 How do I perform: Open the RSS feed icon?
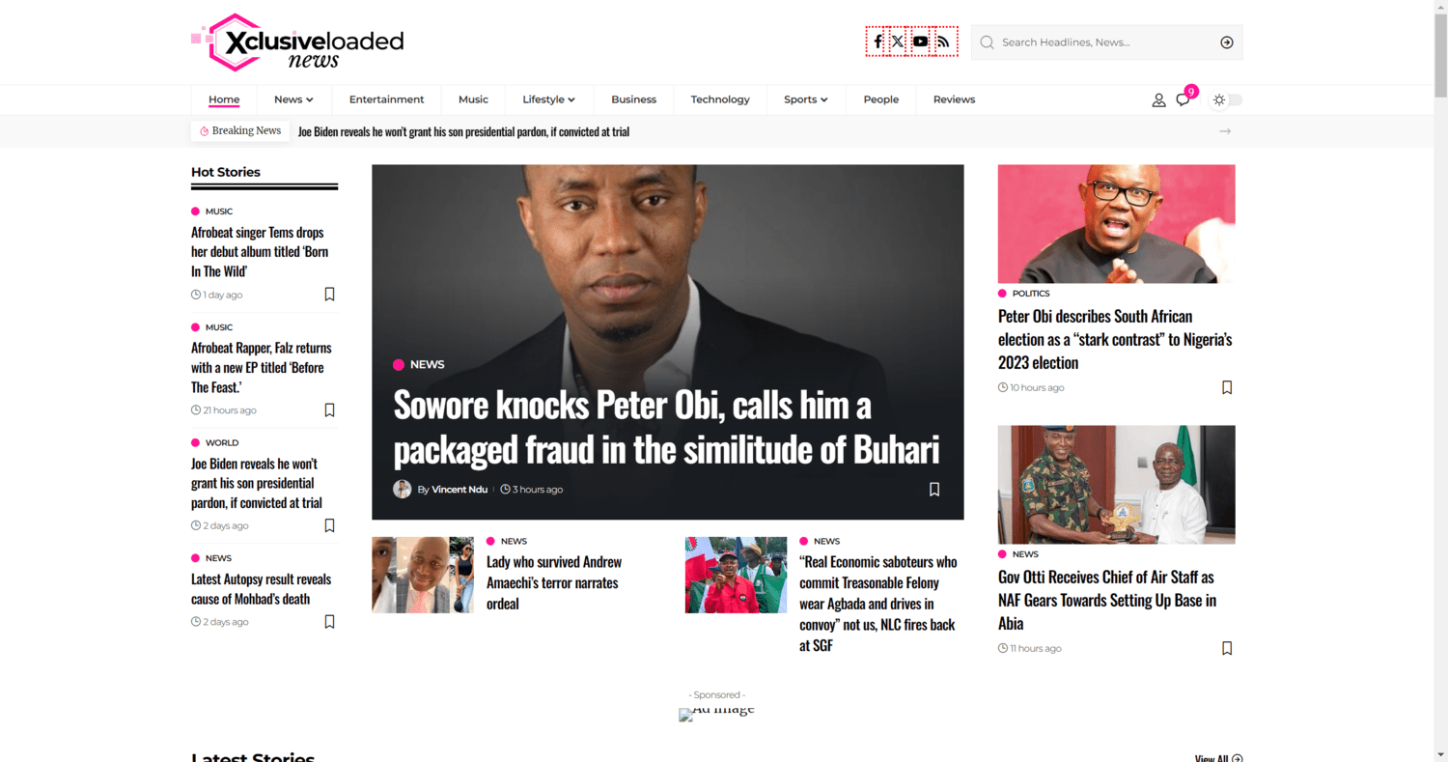point(944,42)
